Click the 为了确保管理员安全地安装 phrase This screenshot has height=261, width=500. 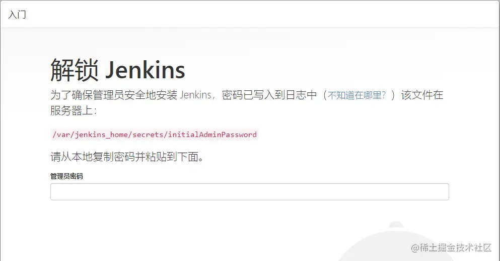pos(113,95)
